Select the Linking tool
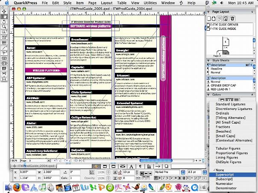The image size is (258, 193). pyautogui.click(x=4, y=58)
